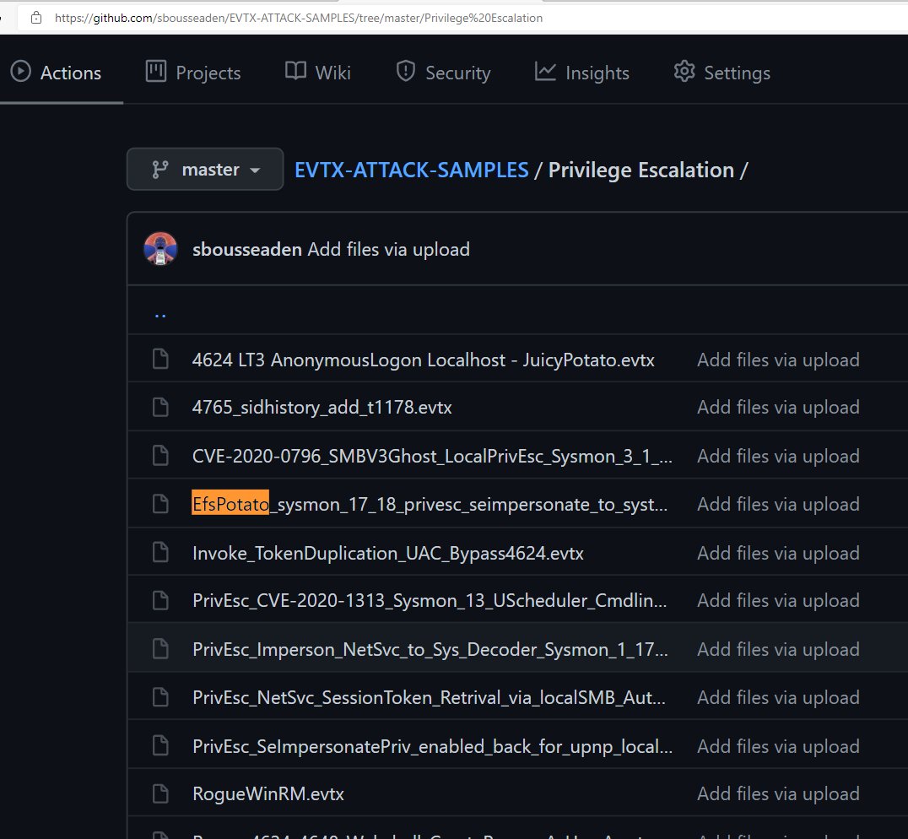Click the git branch icon on master button
Image resolution: width=908 pixels, height=839 pixels.
click(x=160, y=170)
